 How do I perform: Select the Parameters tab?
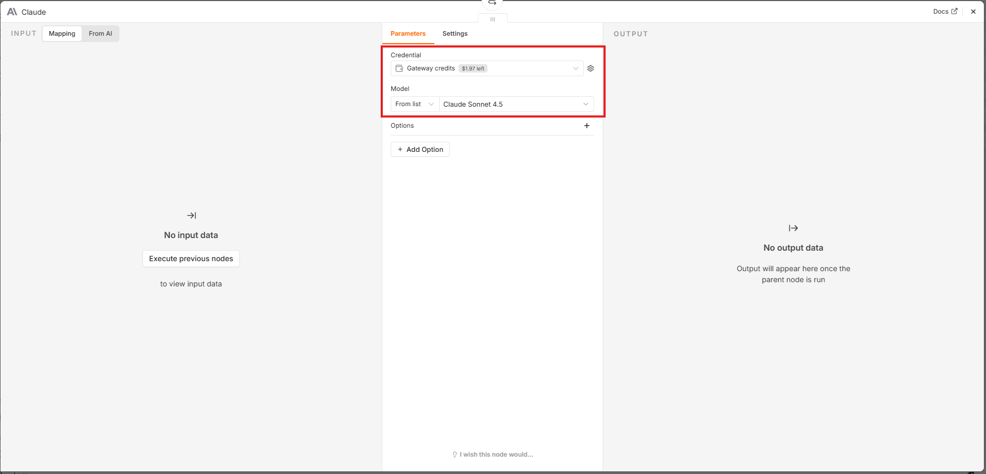(408, 34)
